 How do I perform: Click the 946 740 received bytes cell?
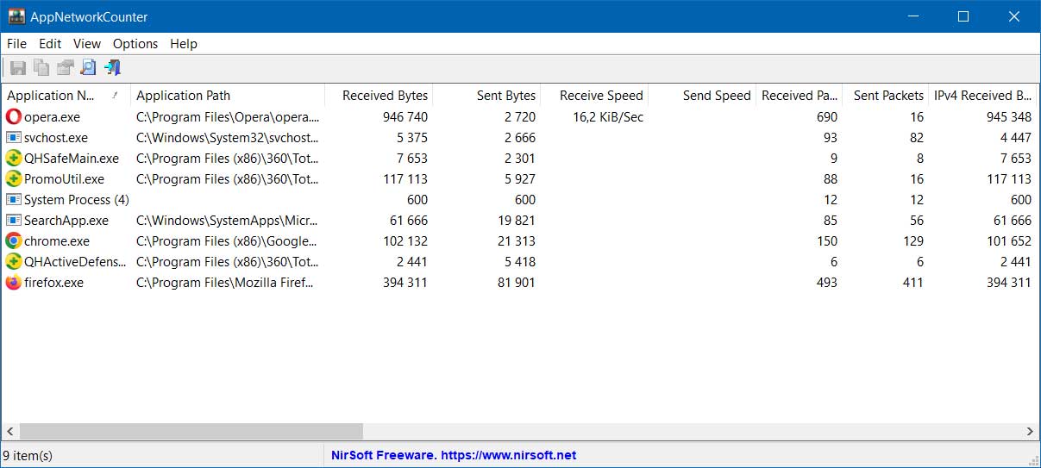coord(405,116)
